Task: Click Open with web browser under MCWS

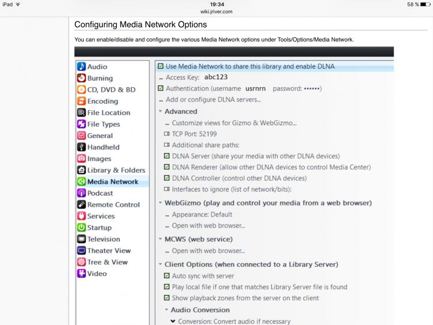Action: click(208, 251)
